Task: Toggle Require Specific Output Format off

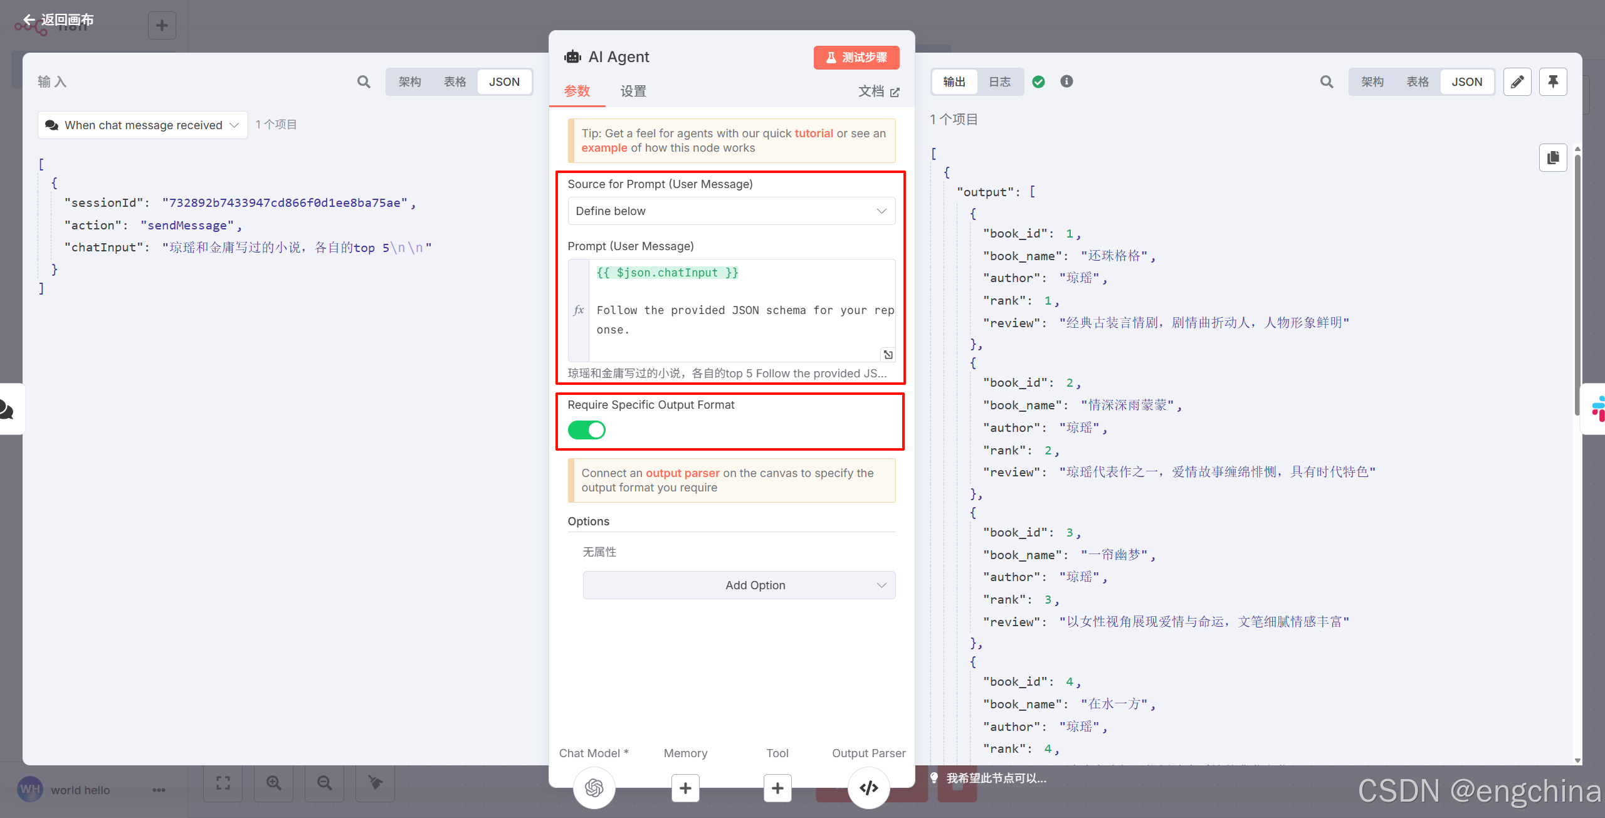Action: [x=587, y=430]
